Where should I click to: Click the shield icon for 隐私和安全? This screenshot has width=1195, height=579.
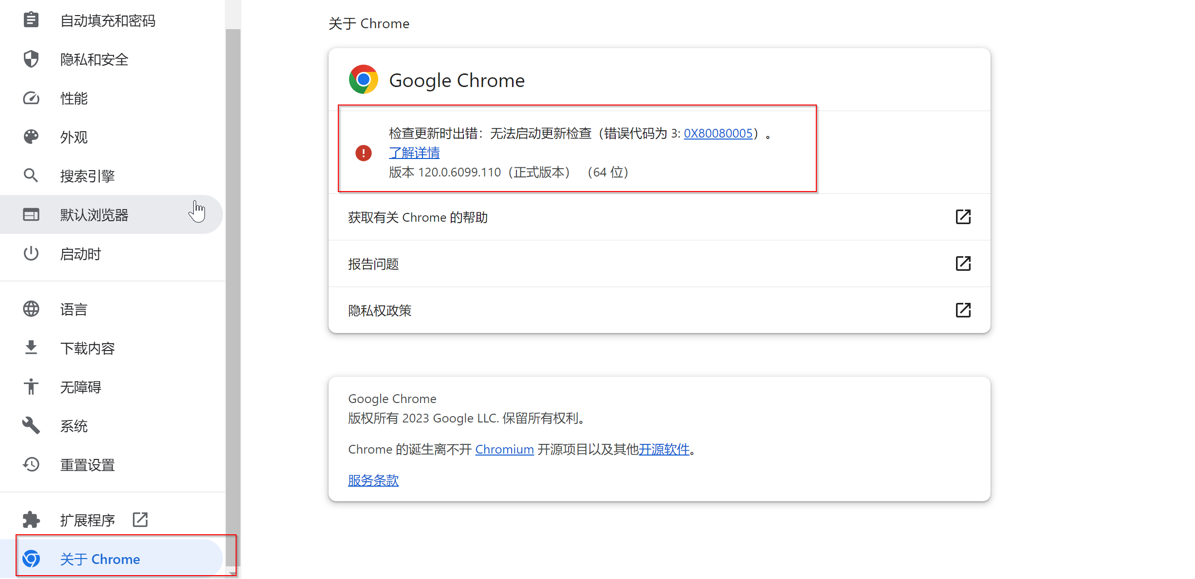click(x=31, y=59)
